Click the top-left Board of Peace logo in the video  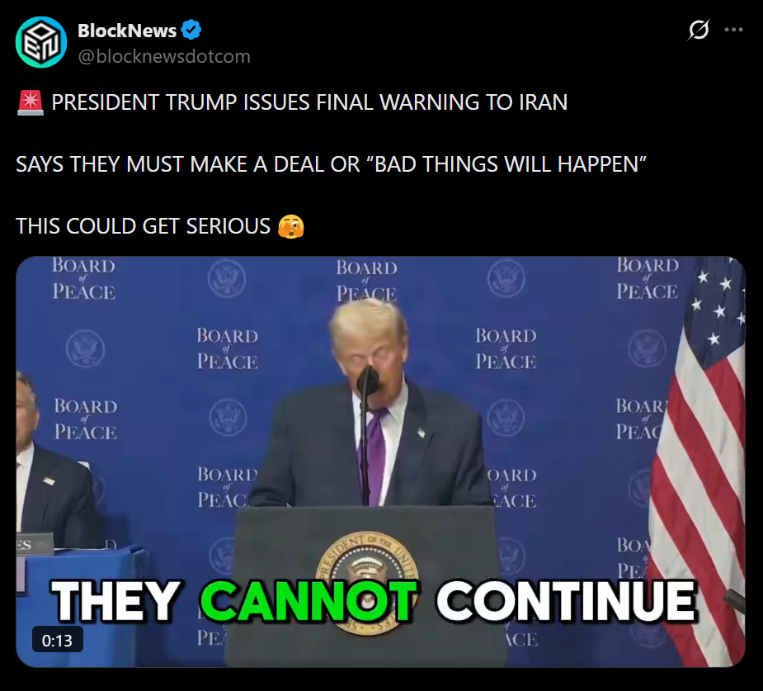click(83, 278)
